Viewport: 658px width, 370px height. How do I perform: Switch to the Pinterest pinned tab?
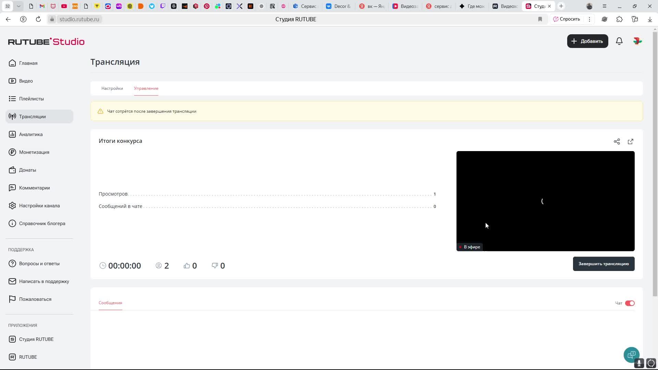(x=207, y=6)
